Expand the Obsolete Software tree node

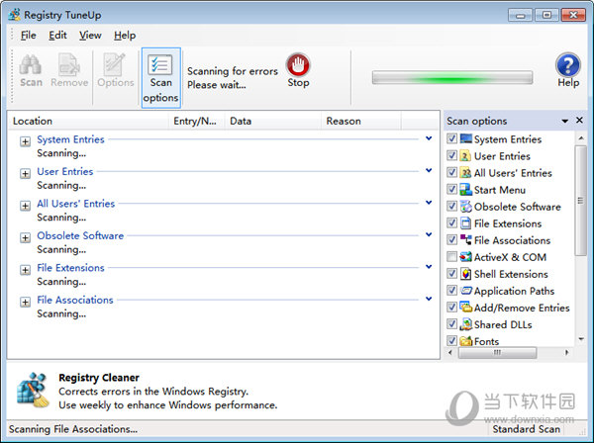(x=25, y=238)
